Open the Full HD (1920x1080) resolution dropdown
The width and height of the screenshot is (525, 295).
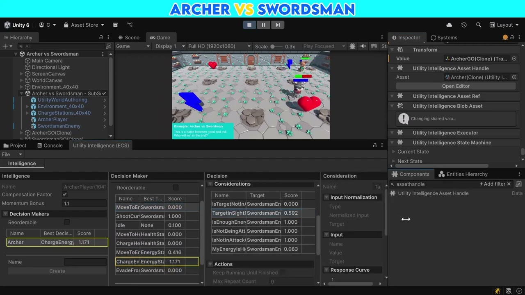(217, 46)
